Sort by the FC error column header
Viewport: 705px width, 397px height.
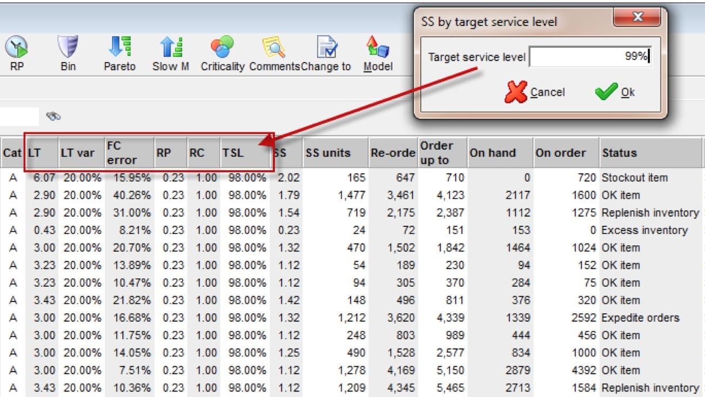(x=130, y=153)
